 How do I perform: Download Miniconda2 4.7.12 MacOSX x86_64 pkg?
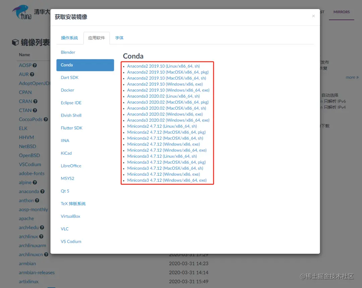click(167, 132)
